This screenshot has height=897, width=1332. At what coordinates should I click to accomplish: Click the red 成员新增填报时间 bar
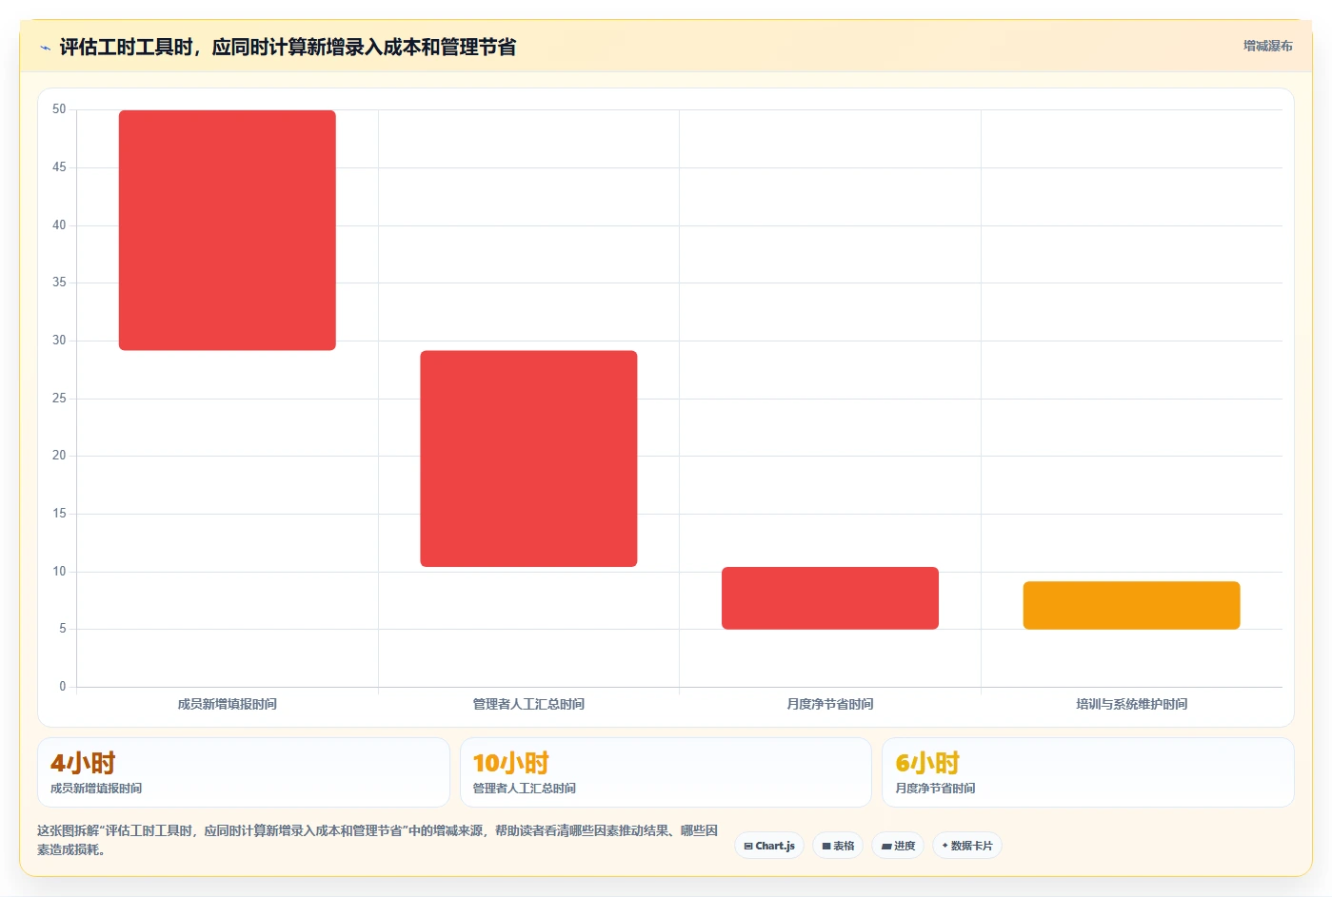[228, 230]
